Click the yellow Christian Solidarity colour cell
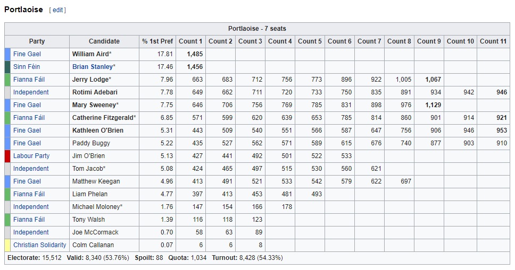This screenshot has height=270, width=515. (x=7, y=246)
